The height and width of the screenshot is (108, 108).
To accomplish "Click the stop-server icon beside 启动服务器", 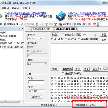I will pyautogui.click(x=37, y=24).
